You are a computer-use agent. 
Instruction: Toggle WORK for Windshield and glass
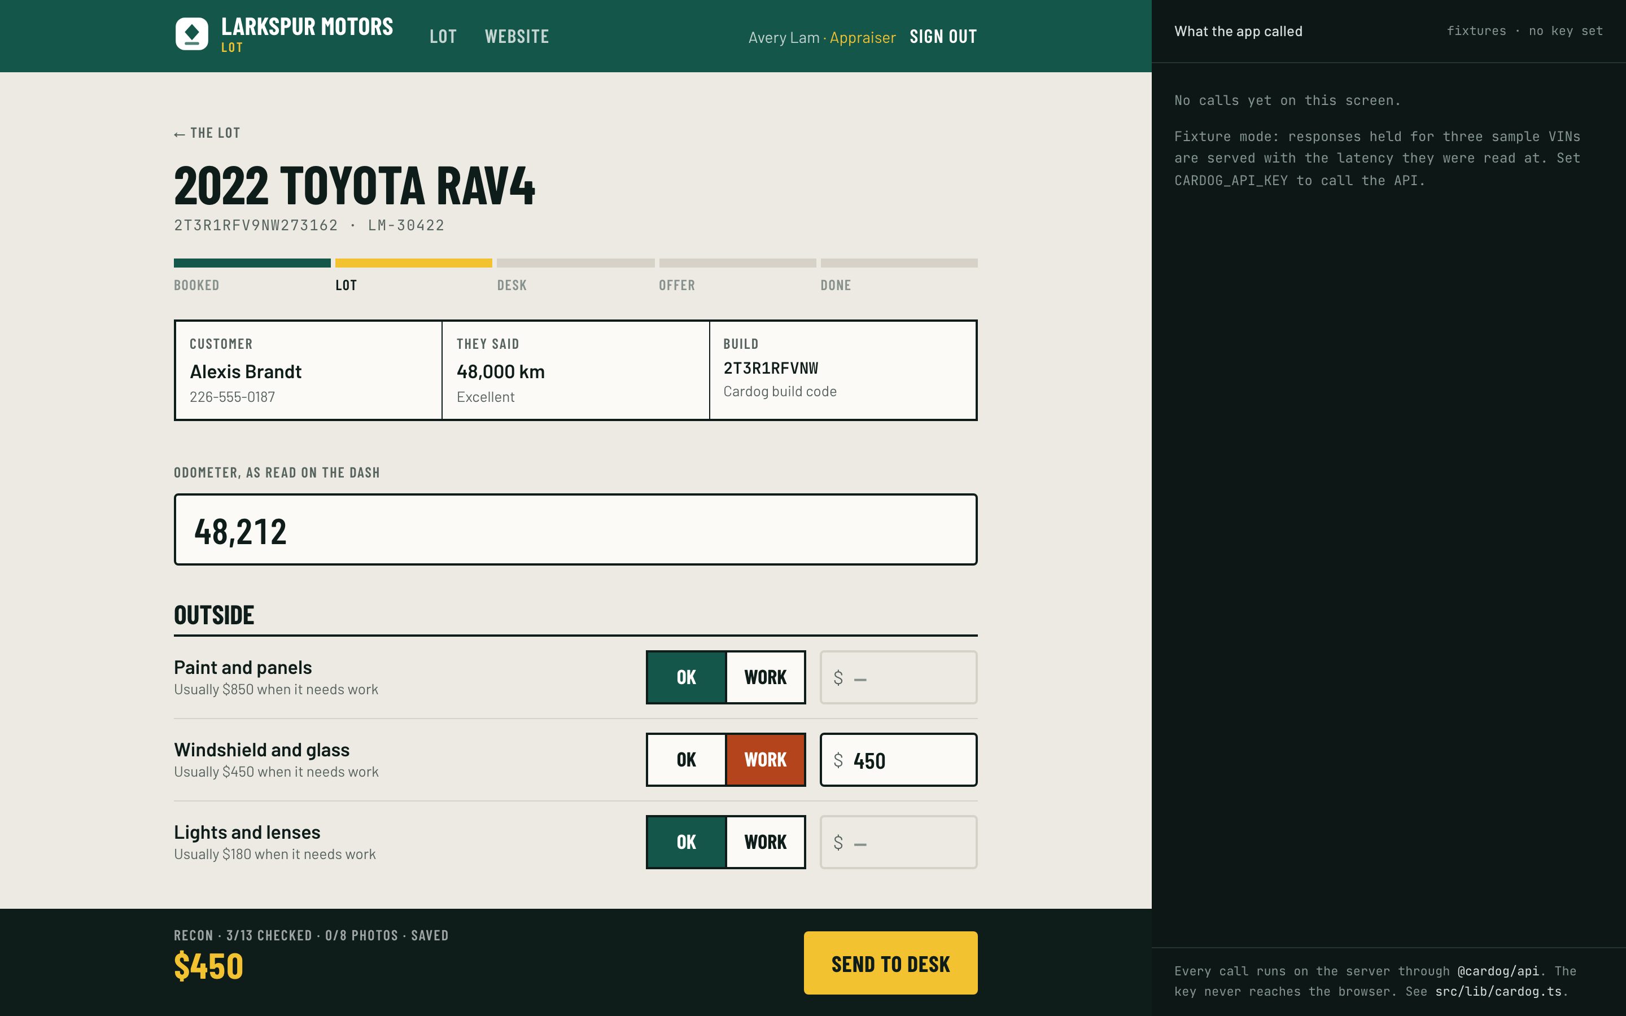(x=766, y=760)
